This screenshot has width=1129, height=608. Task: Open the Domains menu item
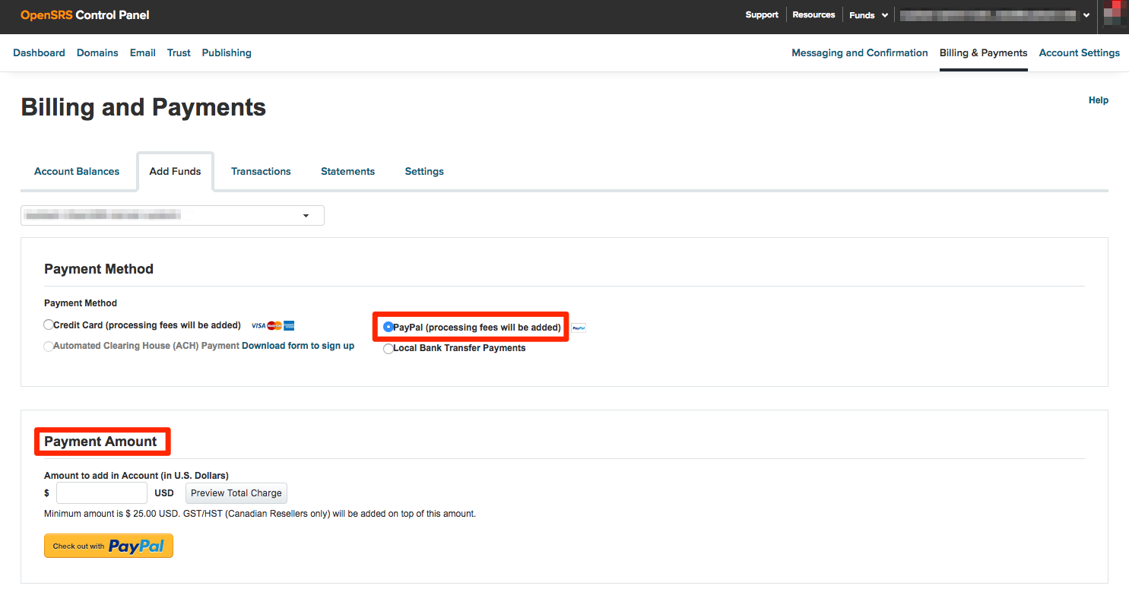97,53
